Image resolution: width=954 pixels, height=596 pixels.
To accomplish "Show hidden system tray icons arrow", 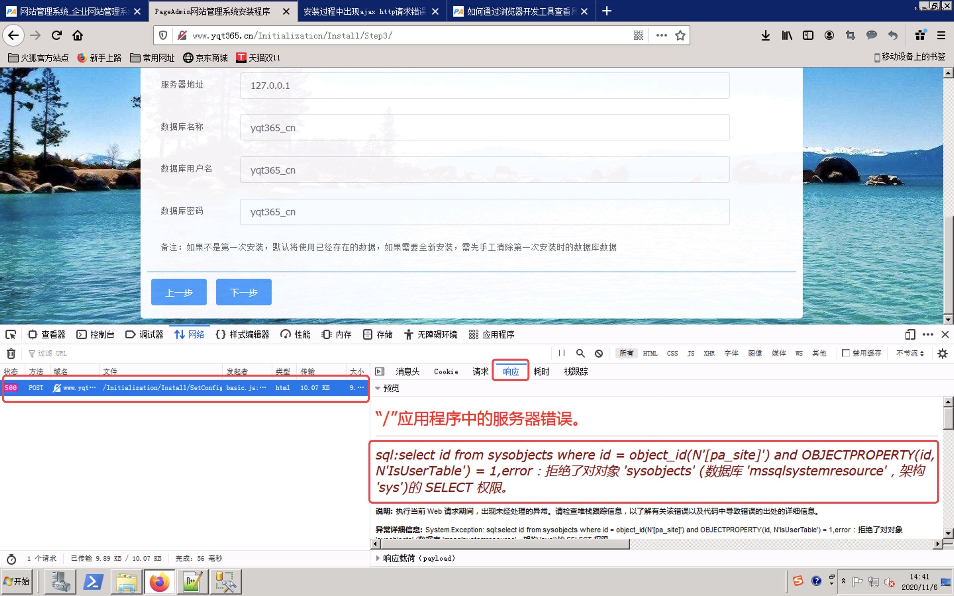I will click(x=843, y=581).
